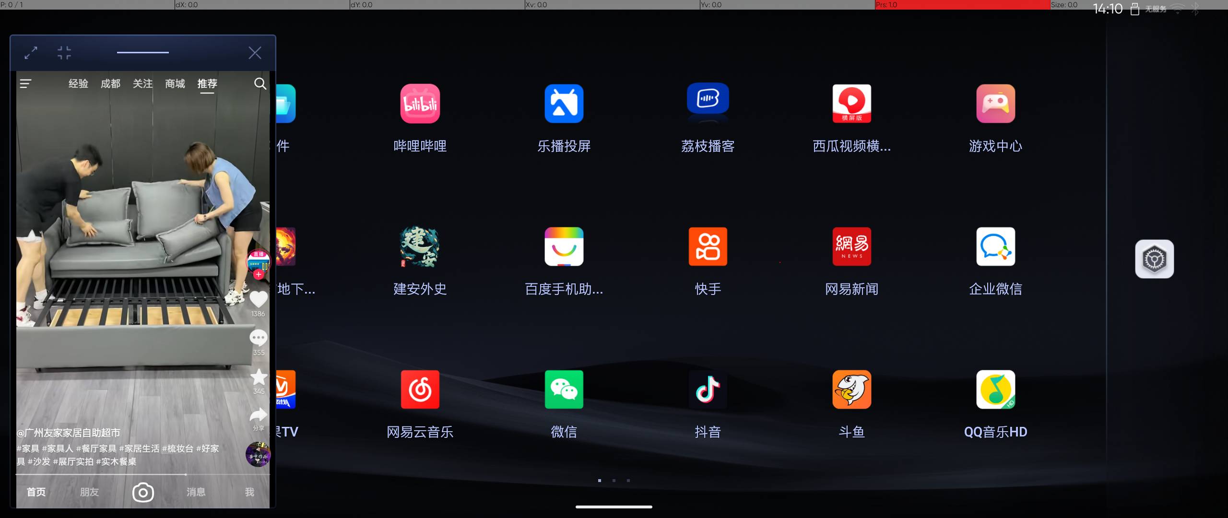Switch to the 关注 tab
The height and width of the screenshot is (518, 1228).
[x=142, y=84]
